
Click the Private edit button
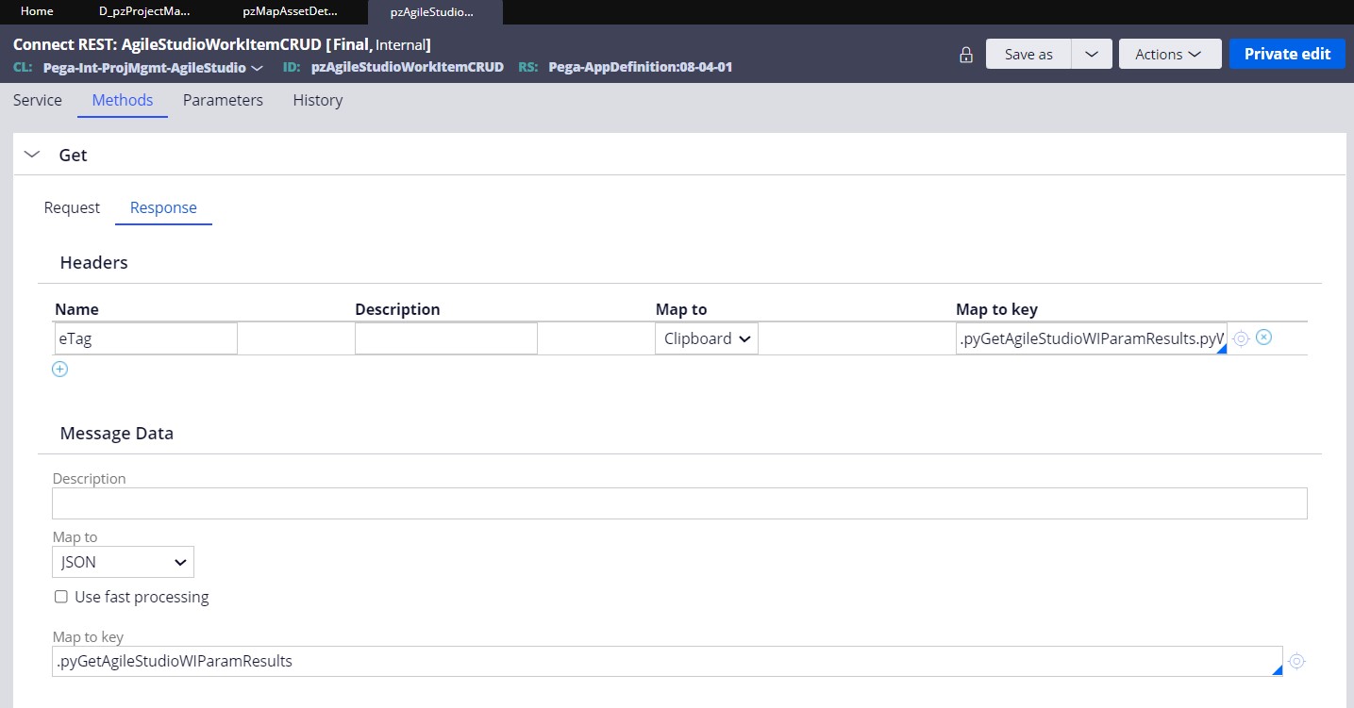tap(1287, 54)
